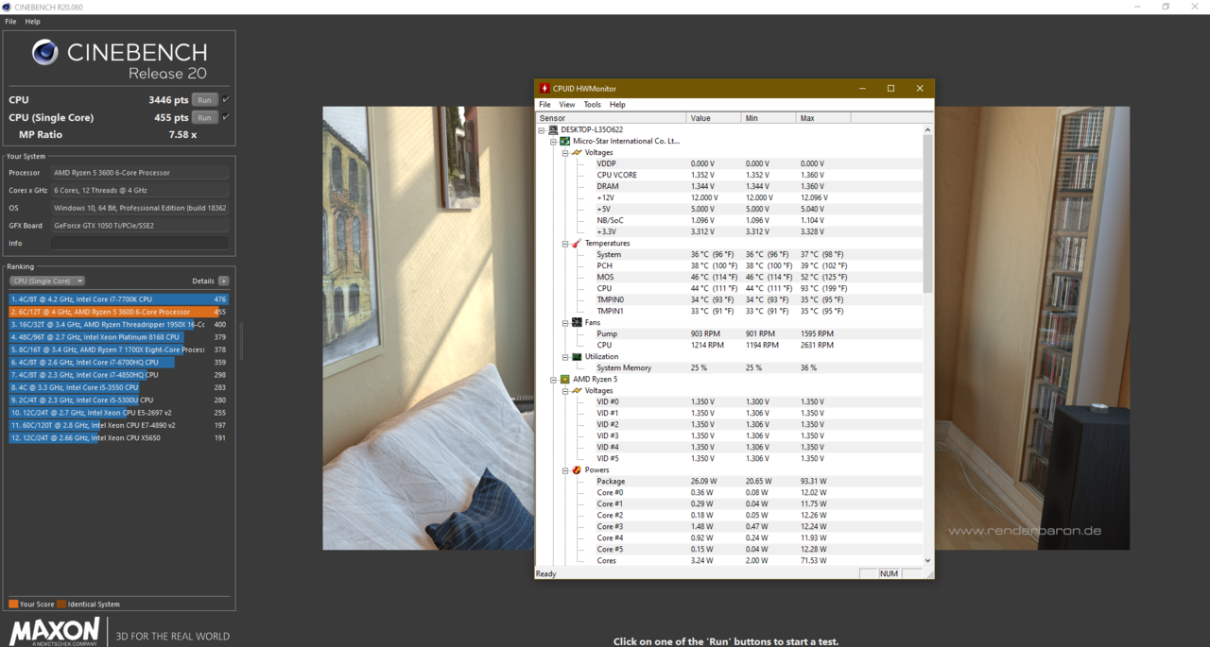Expand ranking Details arrow button
The width and height of the screenshot is (1210, 647).
223,281
